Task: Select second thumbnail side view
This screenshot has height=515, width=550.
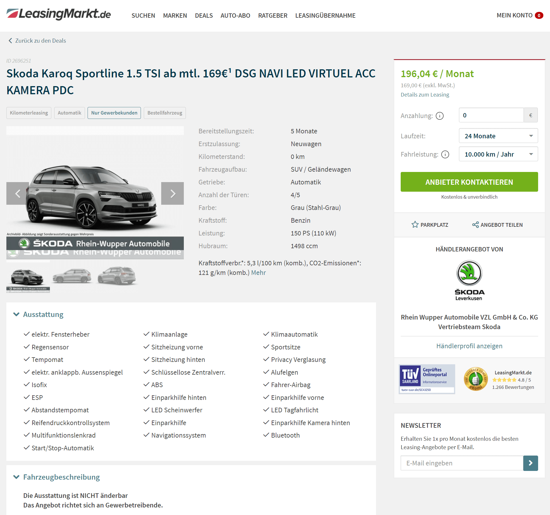Action: point(72,276)
